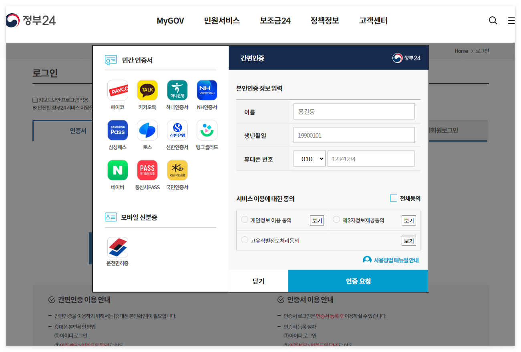Screen dimensions: 521x352
Task: Open 보조금24 menu
Action: pyautogui.click(x=275, y=21)
